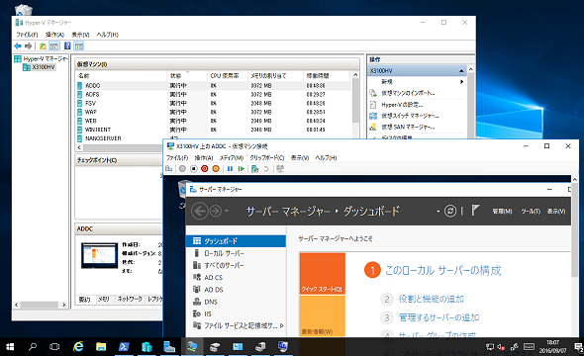Open Action (操作) menu in Hyper-V Manager

54,35
